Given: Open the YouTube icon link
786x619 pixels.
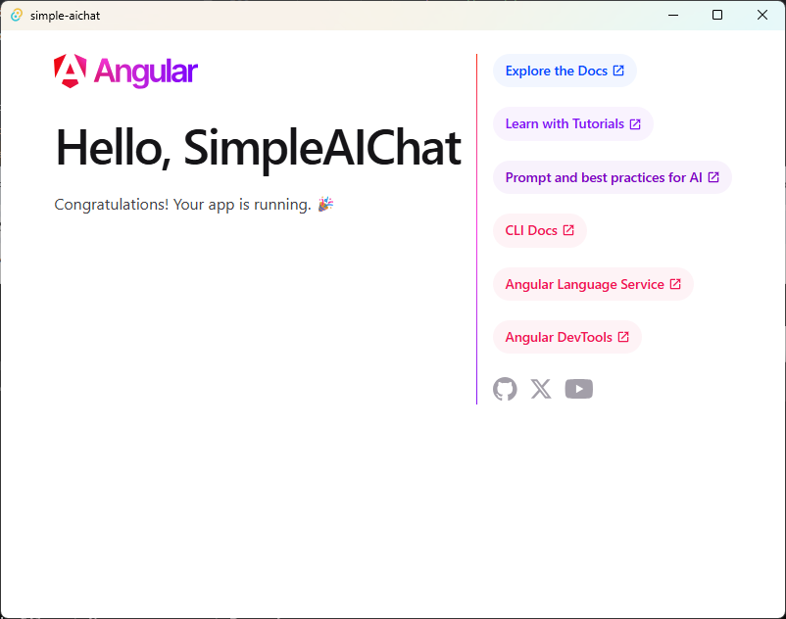Looking at the screenshot, I should [579, 389].
